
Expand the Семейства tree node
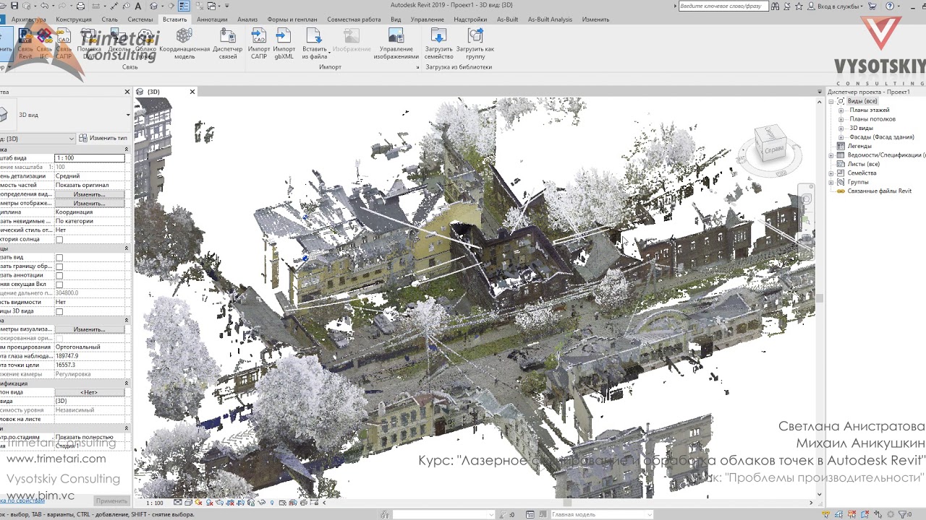coord(831,173)
